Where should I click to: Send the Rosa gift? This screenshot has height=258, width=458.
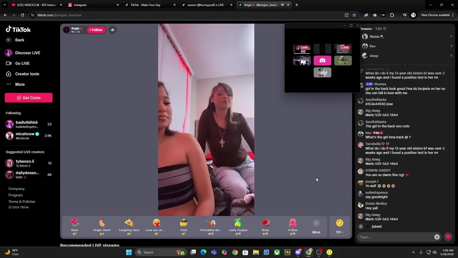[265, 226]
